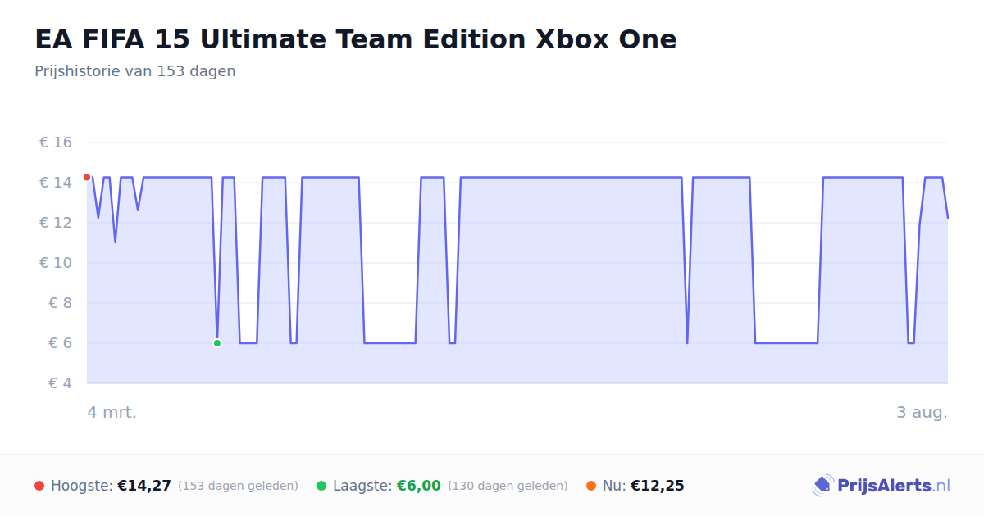Click the € 10 axis label
Image resolution: width=984 pixels, height=516 pixels.
click(x=56, y=263)
